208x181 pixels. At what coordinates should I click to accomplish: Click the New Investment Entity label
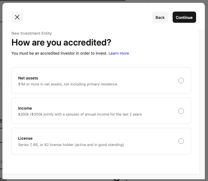[x=32, y=33]
